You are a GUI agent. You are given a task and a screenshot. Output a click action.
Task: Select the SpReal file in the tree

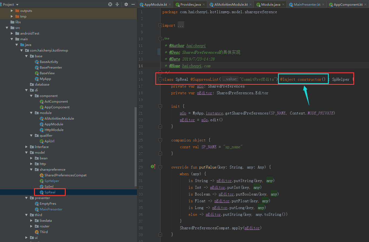click(48, 192)
